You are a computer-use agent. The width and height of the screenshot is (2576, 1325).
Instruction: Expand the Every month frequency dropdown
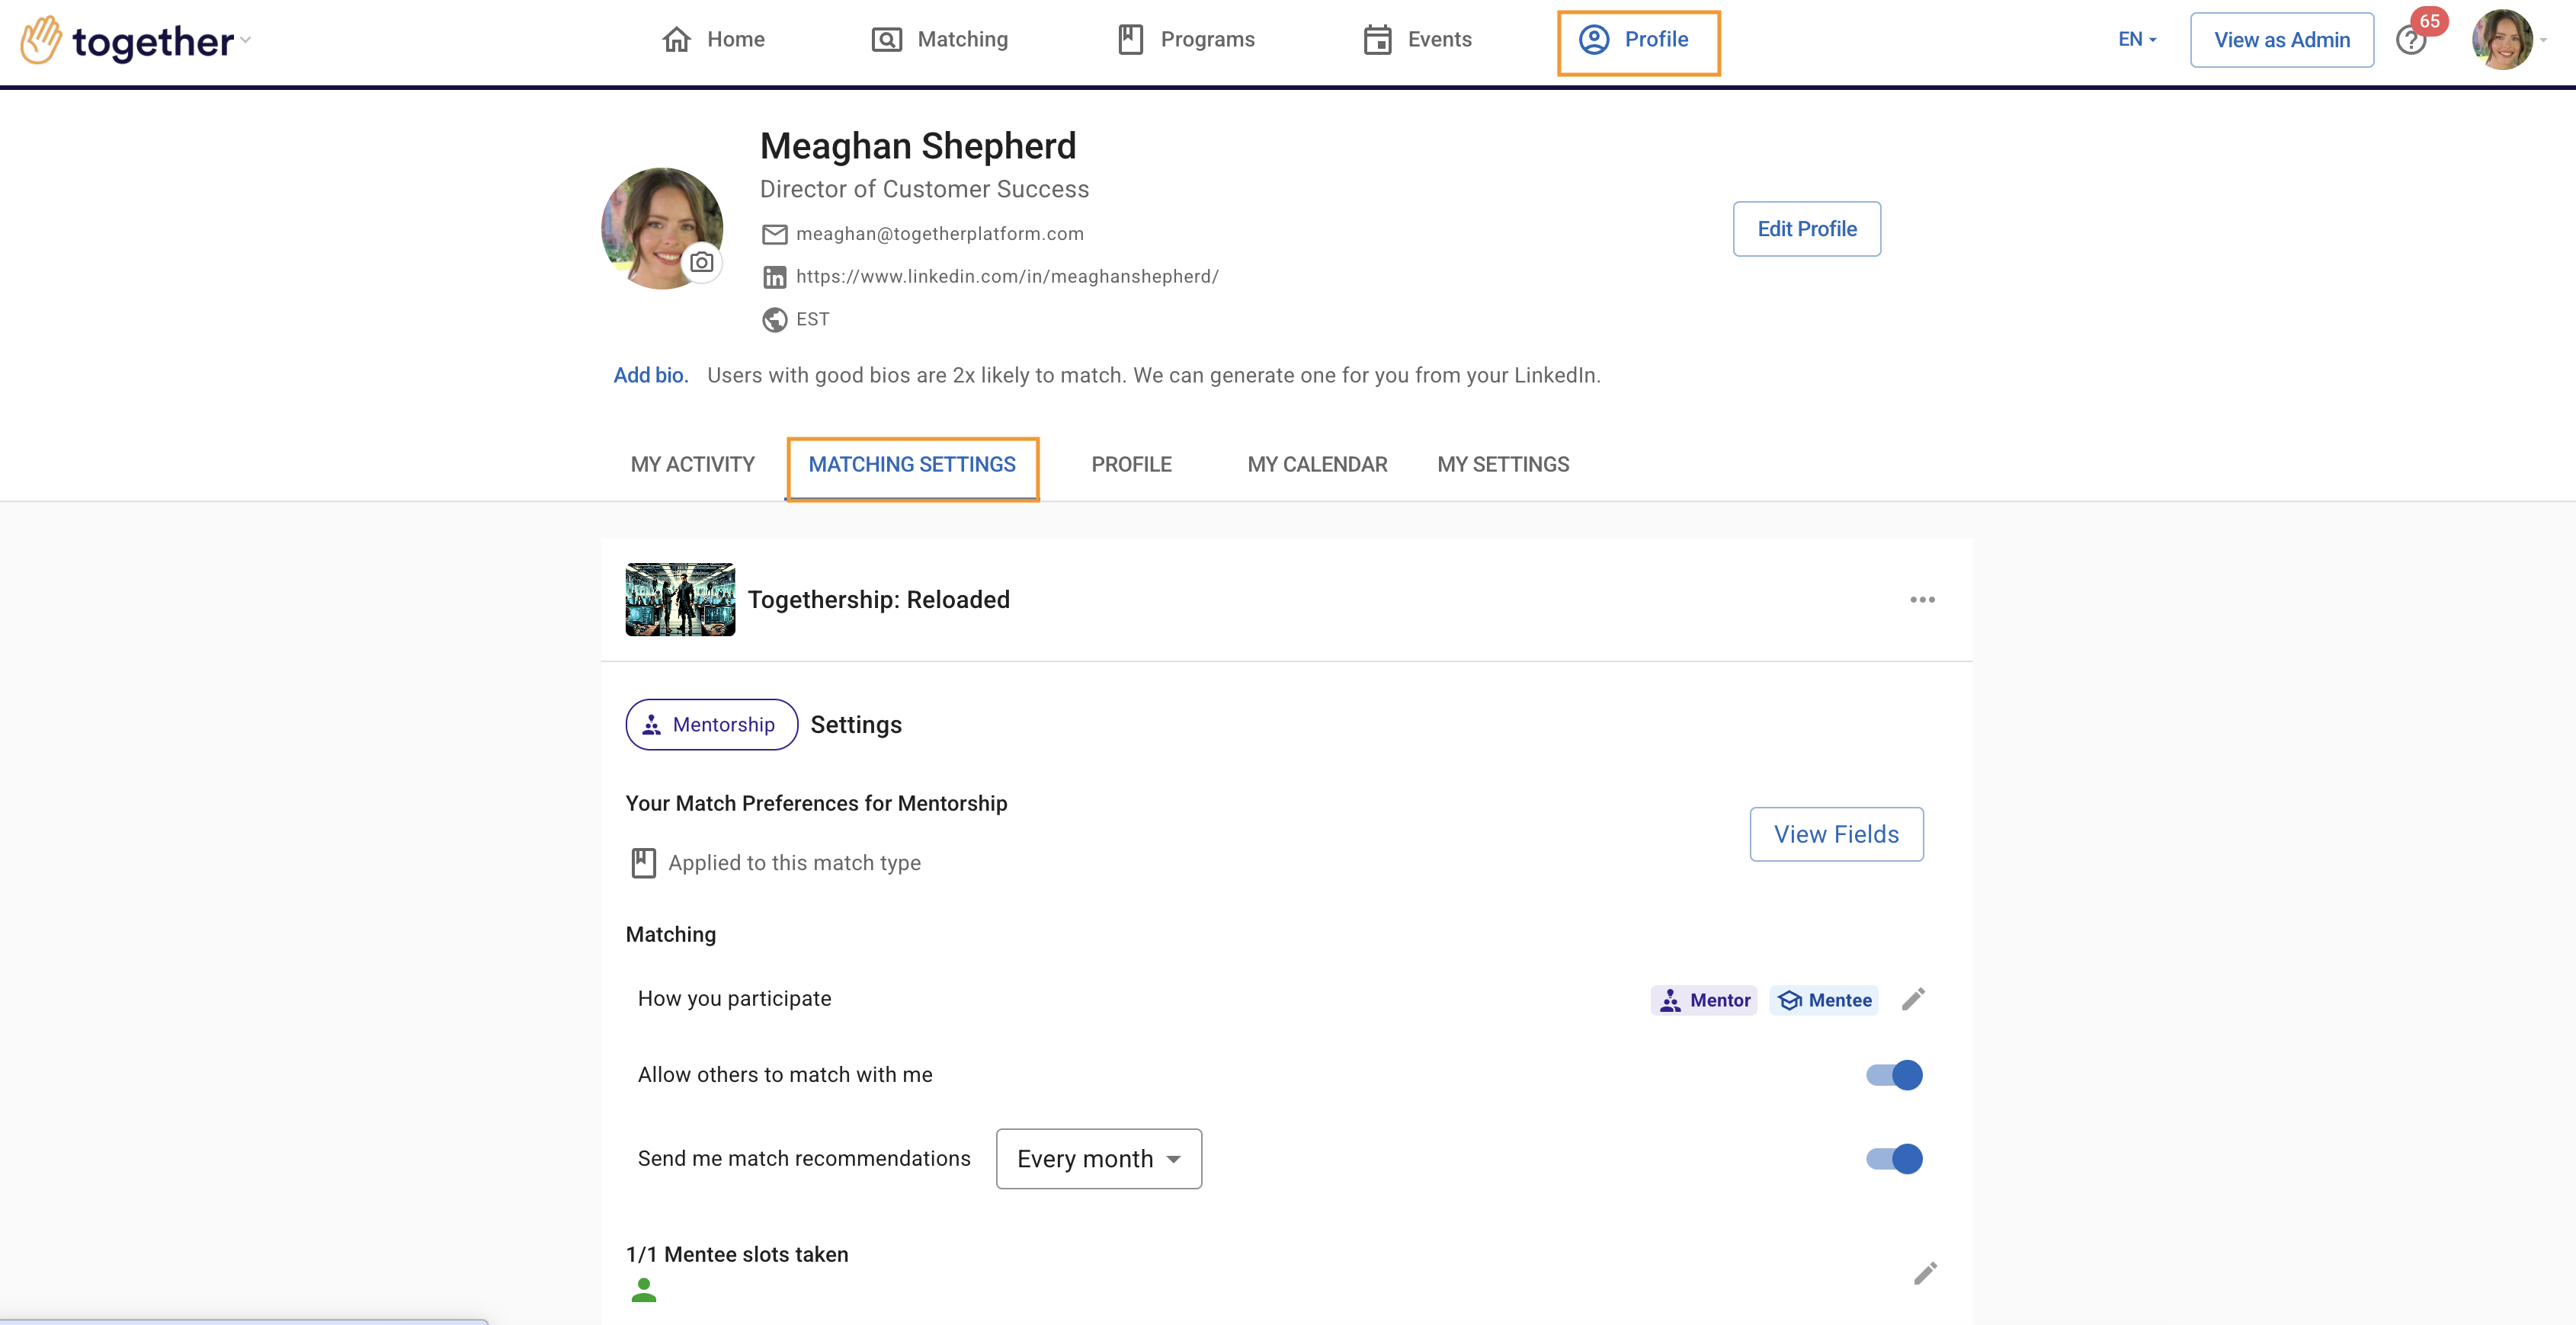[1098, 1159]
